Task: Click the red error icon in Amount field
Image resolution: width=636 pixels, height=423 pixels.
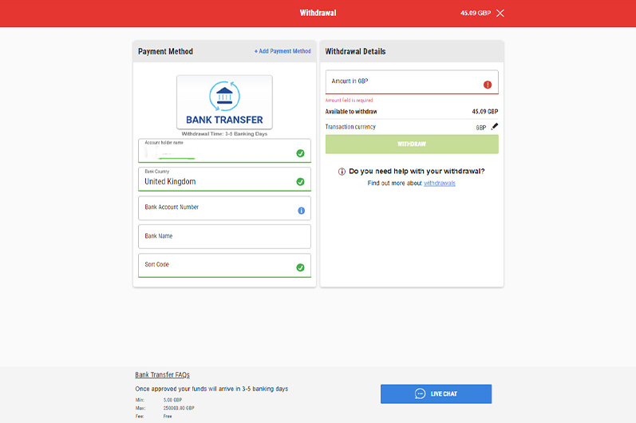Action: tap(488, 85)
